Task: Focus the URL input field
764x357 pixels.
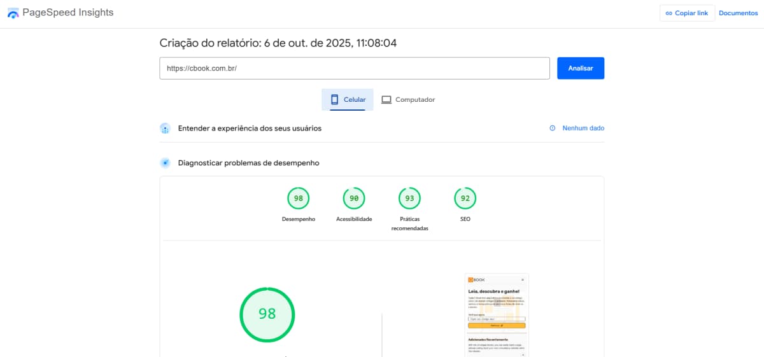Action: pyautogui.click(x=355, y=68)
